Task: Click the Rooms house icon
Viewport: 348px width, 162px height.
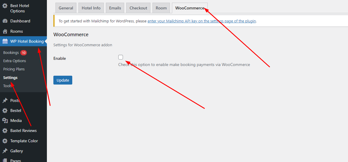Action: click(5, 31)
